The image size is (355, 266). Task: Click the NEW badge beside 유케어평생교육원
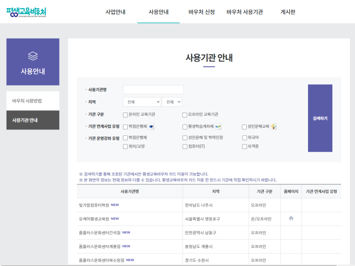[114, 219]
